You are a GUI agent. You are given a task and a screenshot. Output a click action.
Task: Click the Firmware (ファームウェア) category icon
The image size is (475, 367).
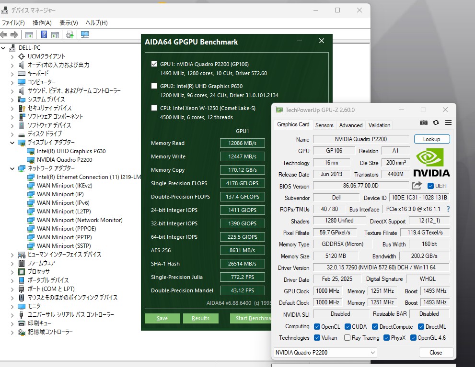click(22, 263)
